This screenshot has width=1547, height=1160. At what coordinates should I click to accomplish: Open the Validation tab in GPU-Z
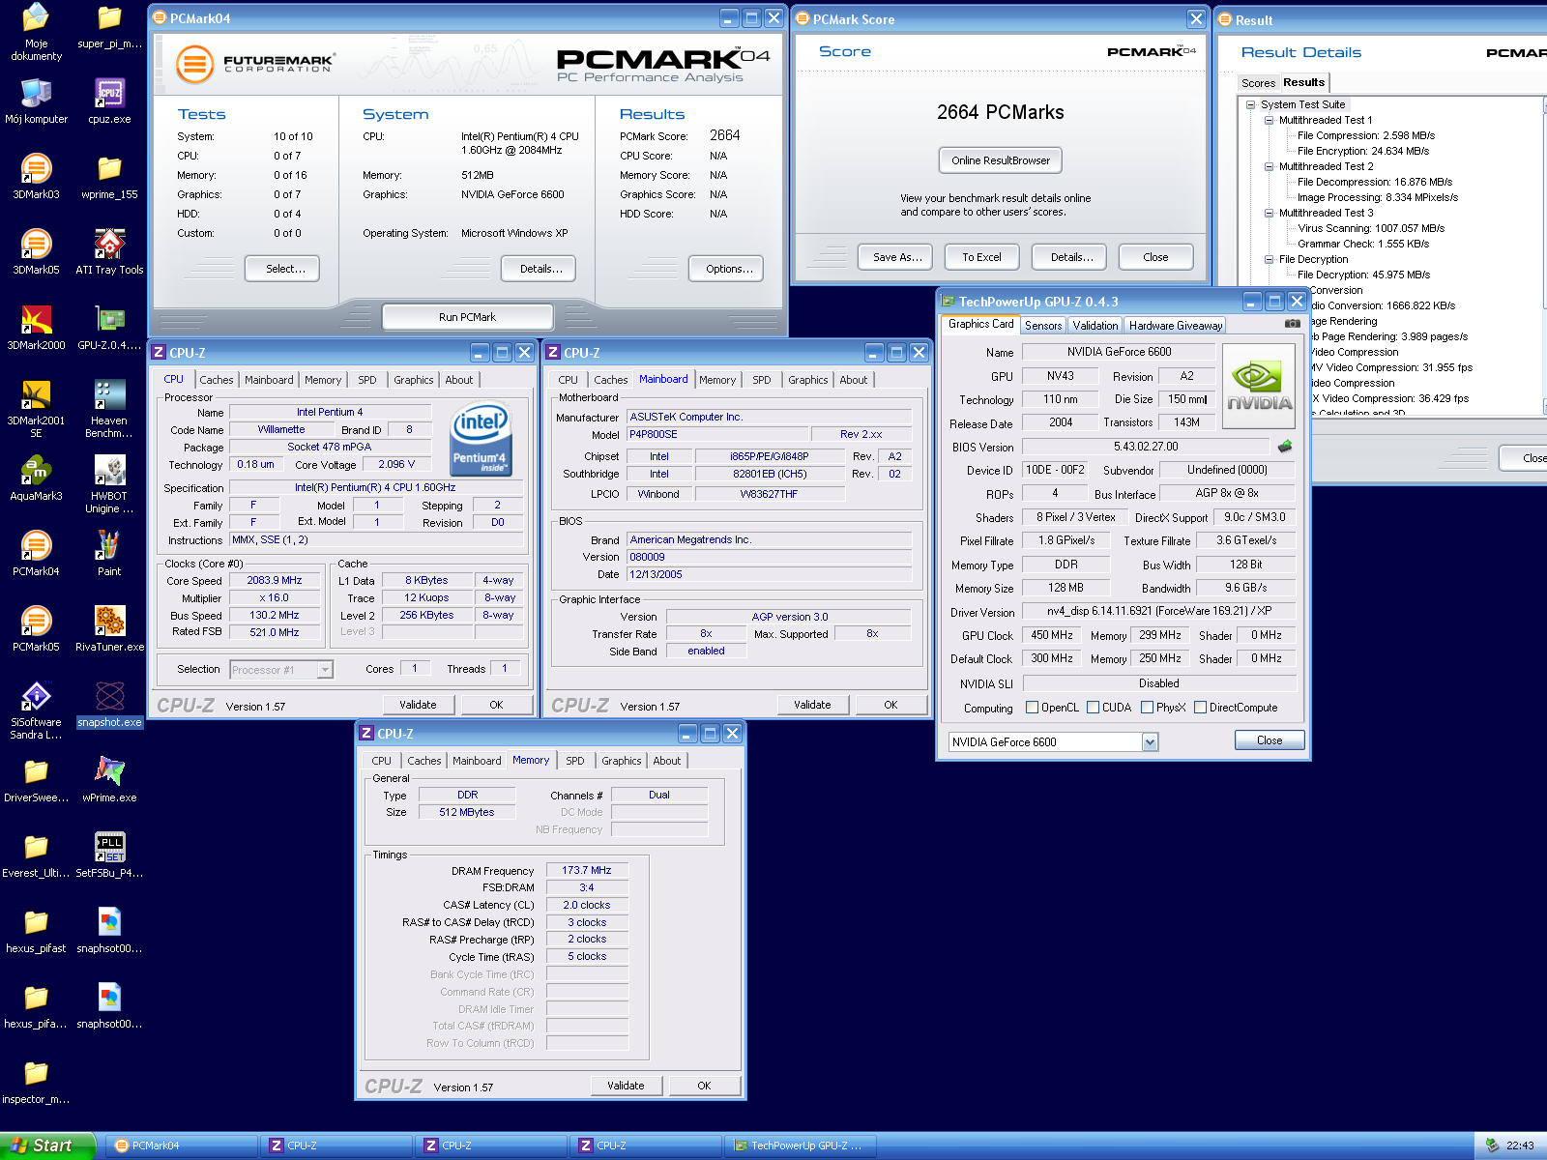pos(1095,326)
